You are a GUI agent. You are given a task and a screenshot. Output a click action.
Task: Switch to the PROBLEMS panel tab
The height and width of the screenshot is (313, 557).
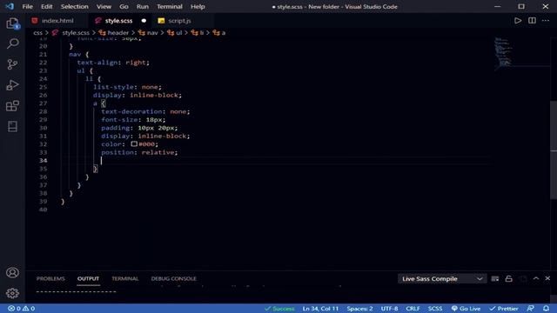click(x=50, y=278)
